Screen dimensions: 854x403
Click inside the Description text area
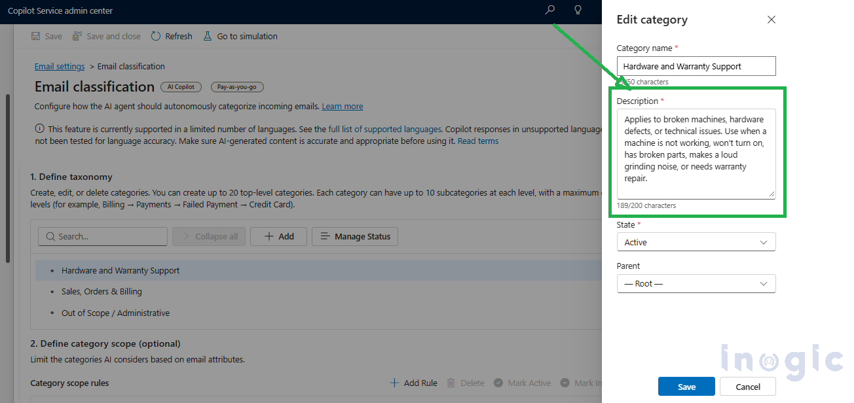point(696,153)
